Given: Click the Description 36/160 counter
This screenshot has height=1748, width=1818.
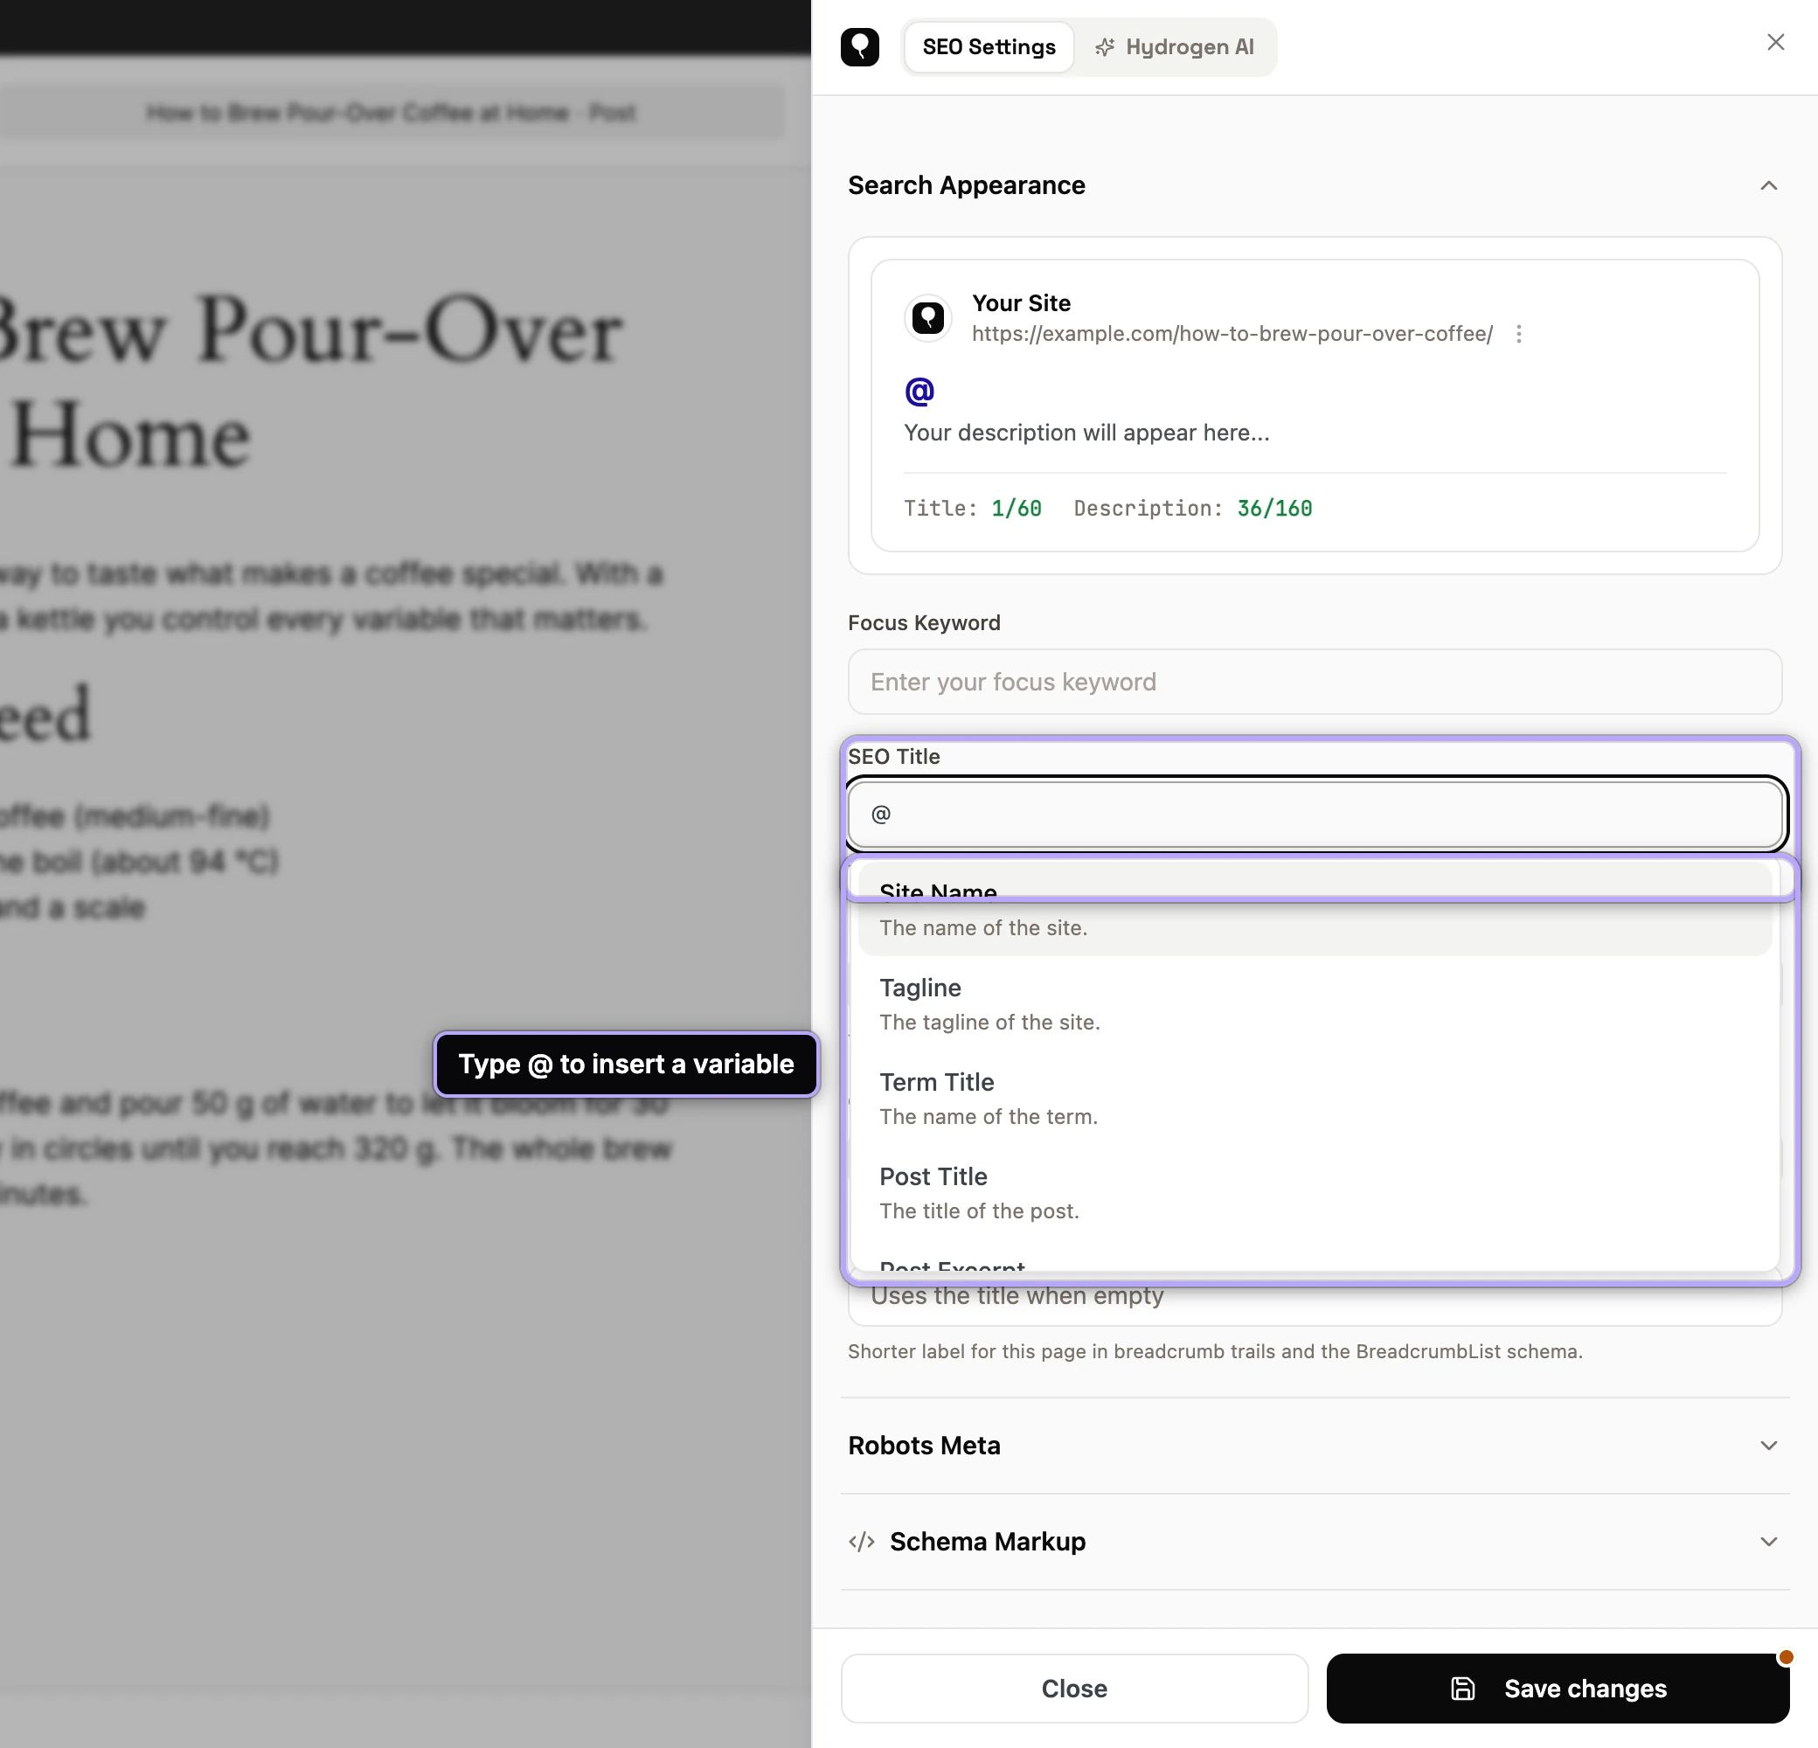Looking at the screenshot, I should tap(1193, 508).
